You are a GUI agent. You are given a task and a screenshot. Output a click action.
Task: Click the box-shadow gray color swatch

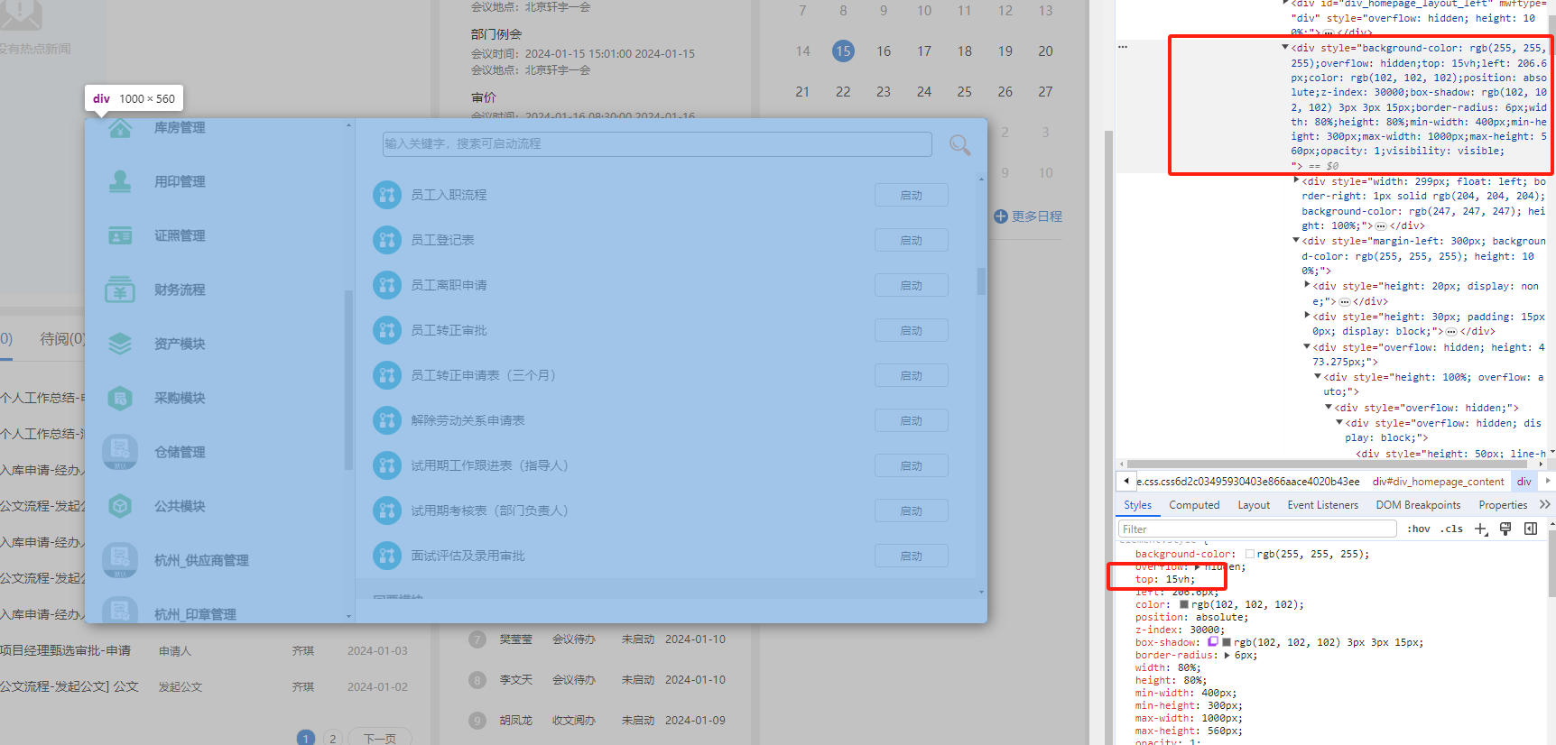pos(1227,642)
